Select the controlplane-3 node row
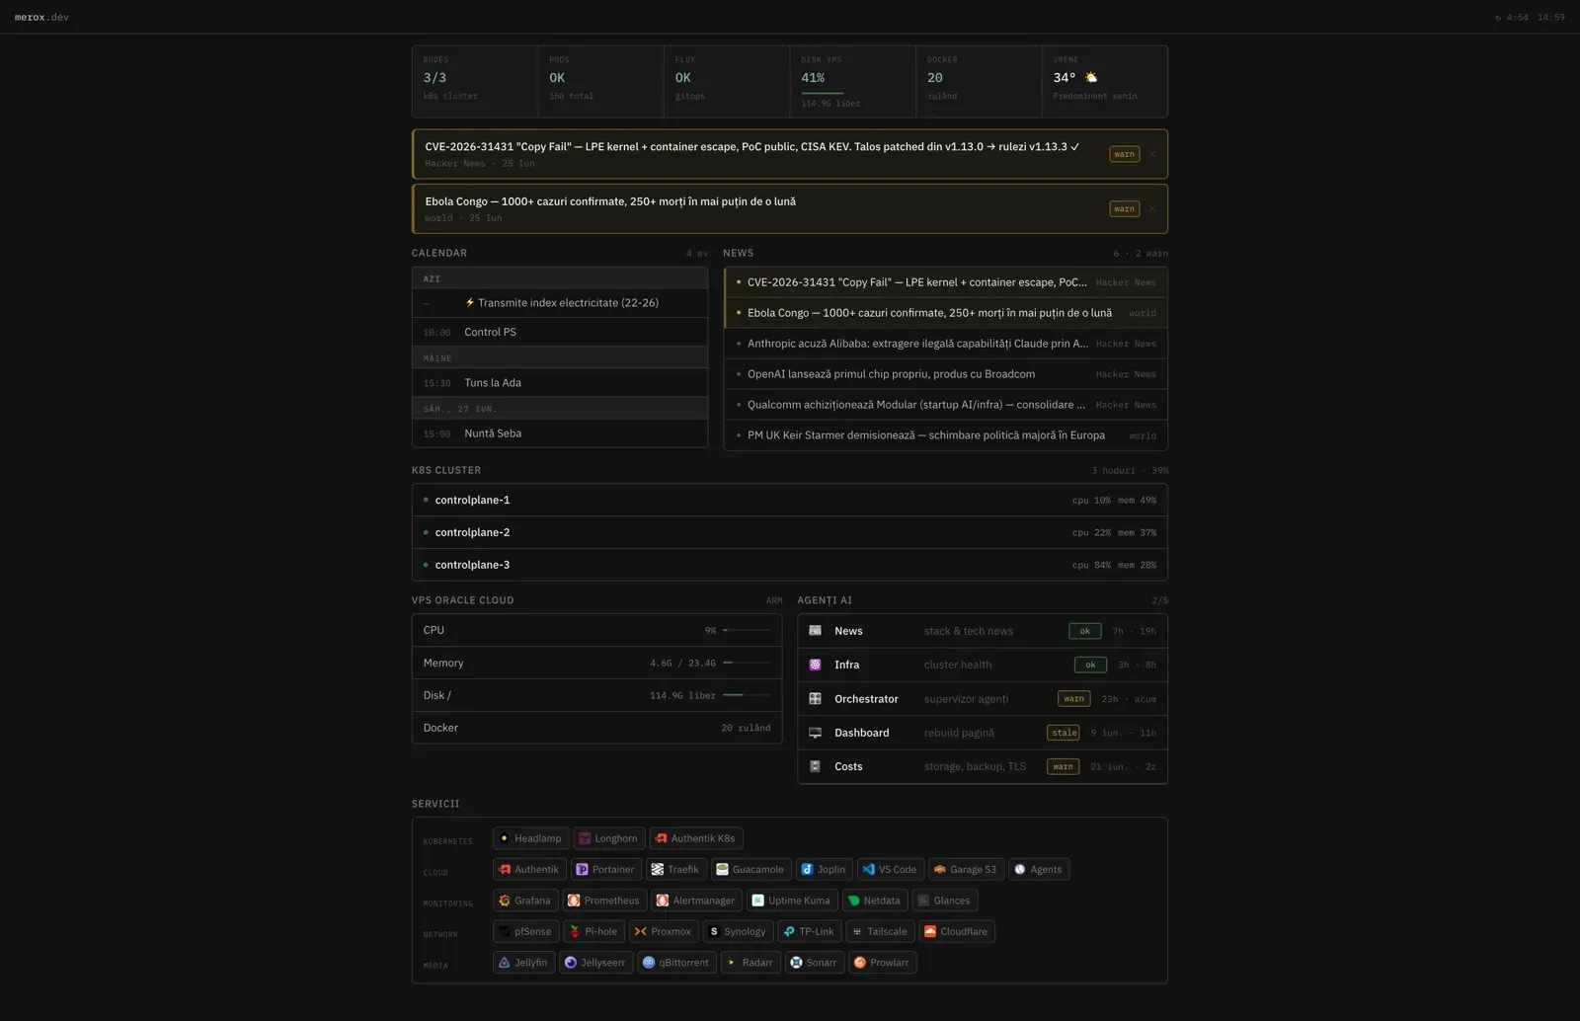This screenshot has height=1021, width=1580. (x=790, y=565)
